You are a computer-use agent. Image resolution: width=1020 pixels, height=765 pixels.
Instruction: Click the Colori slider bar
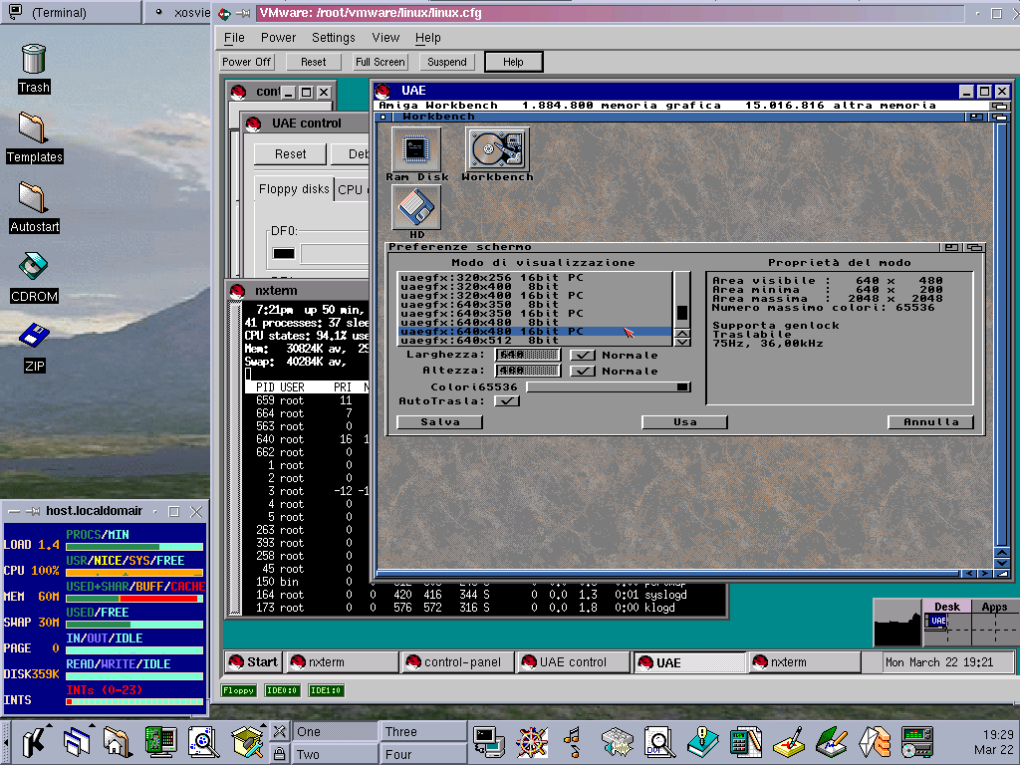pyautogui.click(x=608, y=386)
